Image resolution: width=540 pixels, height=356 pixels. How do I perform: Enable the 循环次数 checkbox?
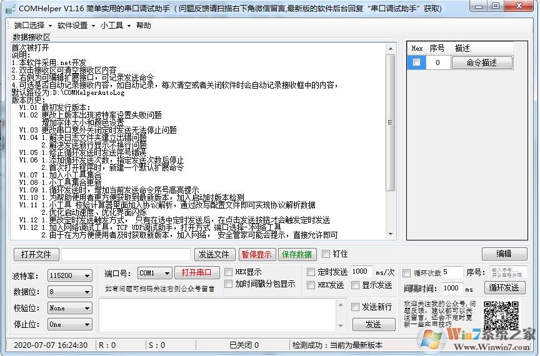pos(406,273)
